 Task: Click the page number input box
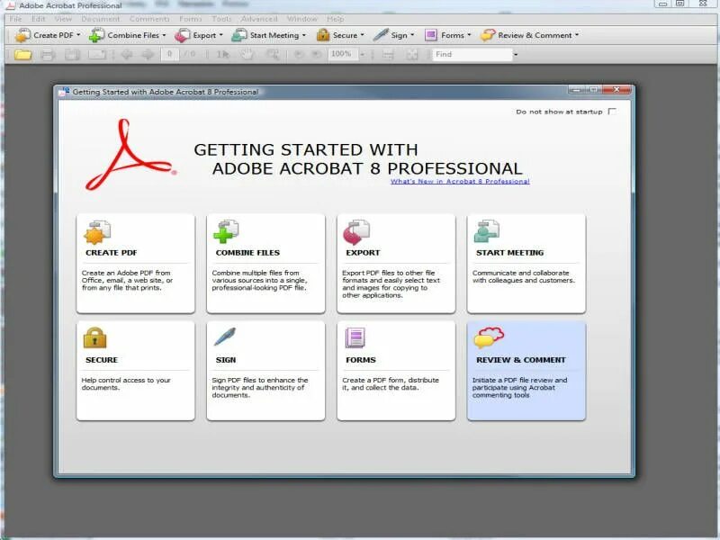click(170, 54)
